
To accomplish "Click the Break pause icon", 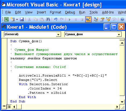I will coord(76,19).
